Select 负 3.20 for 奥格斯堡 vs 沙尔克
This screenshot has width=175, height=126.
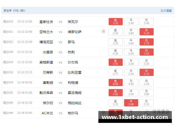tap(146, 62)
